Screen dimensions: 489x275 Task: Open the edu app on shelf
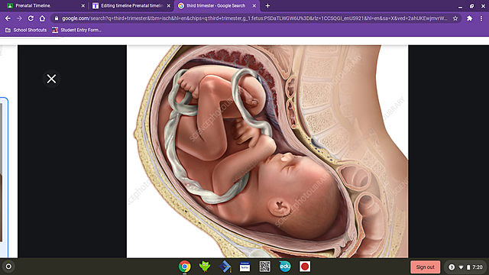click(x=285, y=267)
